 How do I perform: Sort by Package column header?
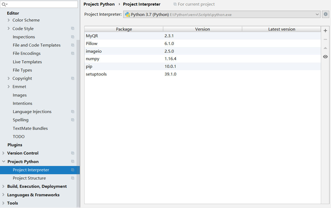coord(124,29)
